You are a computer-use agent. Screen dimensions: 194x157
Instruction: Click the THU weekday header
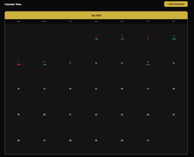pos(122,21)
